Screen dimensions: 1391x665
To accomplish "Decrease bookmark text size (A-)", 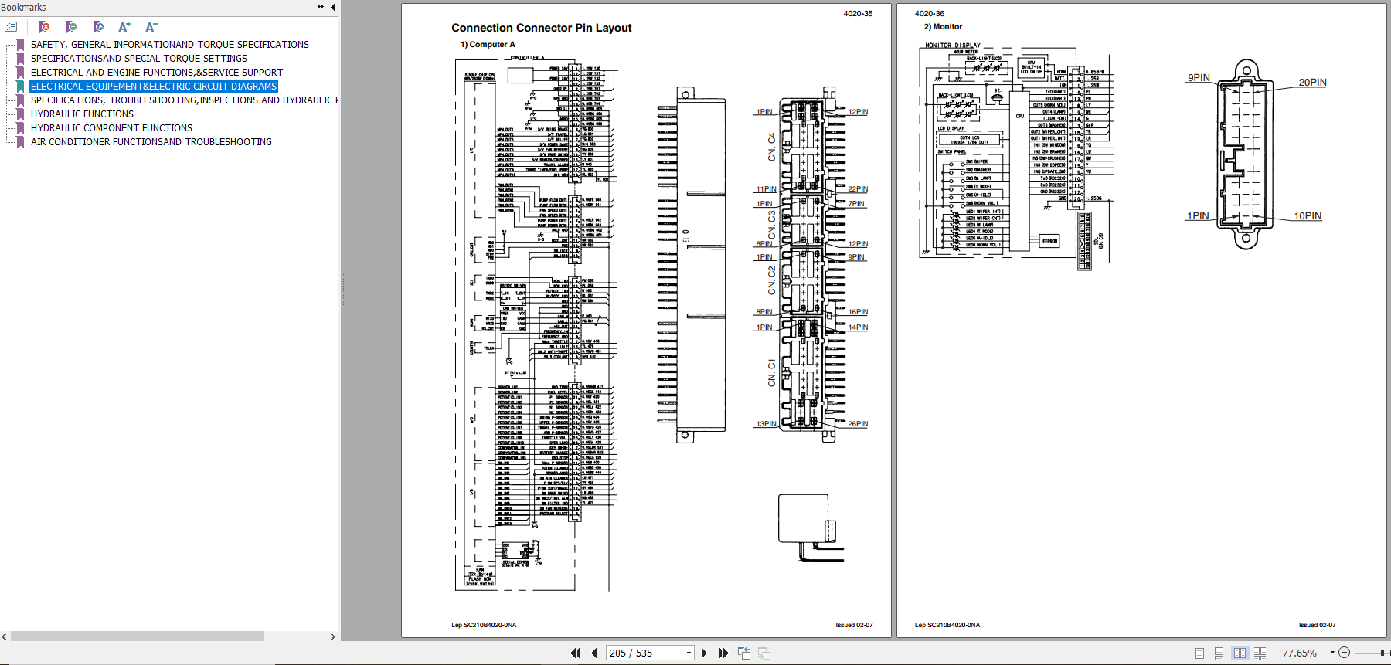I will (151, 27).
